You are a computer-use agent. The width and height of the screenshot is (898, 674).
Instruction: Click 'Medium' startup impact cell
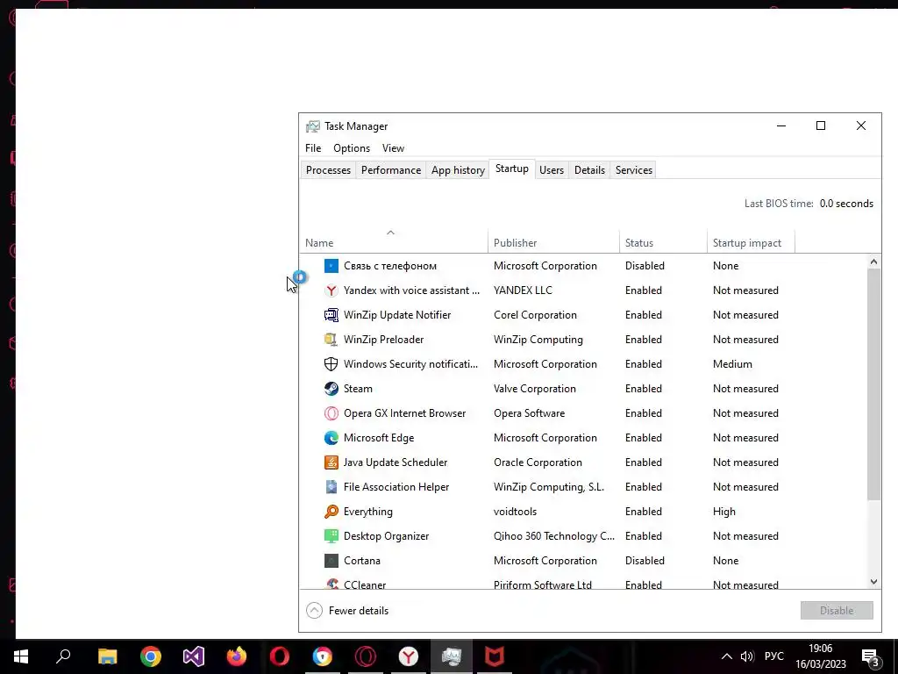point(732,364)
